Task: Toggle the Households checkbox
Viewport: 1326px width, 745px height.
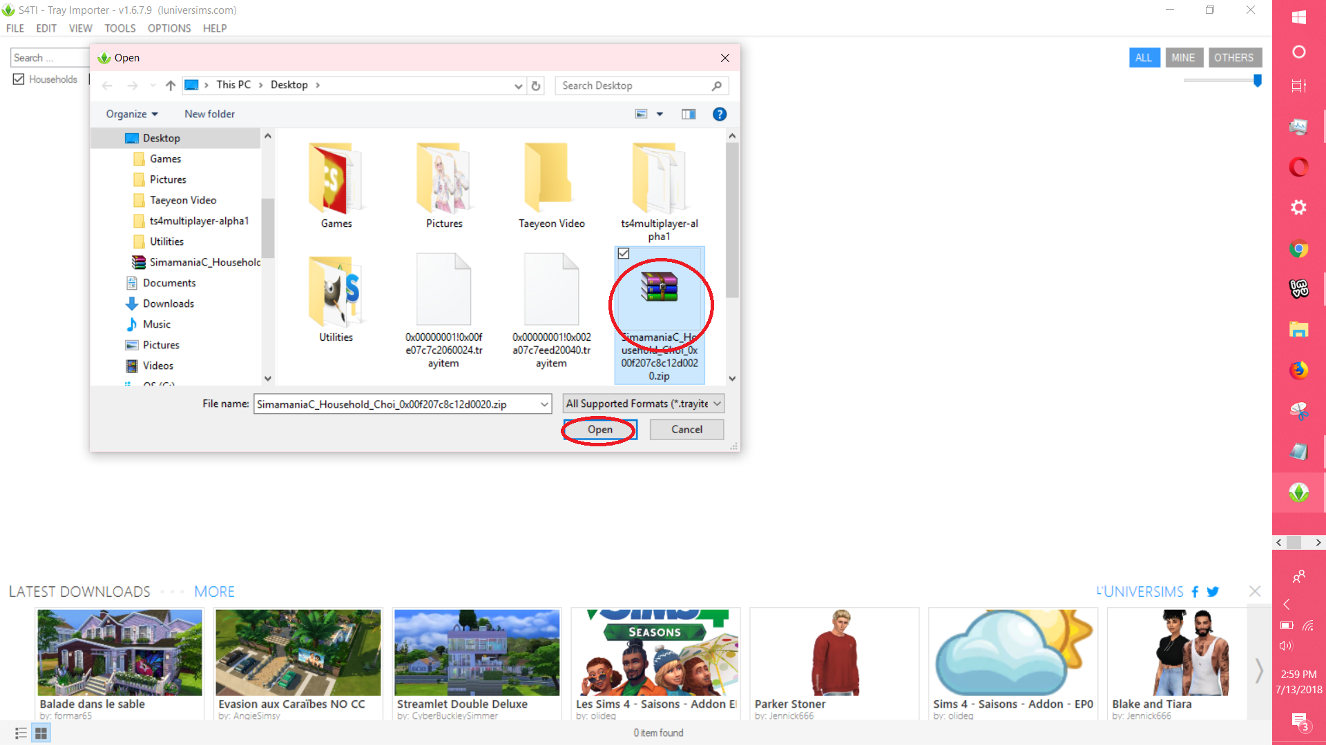Action: point(19,79)
